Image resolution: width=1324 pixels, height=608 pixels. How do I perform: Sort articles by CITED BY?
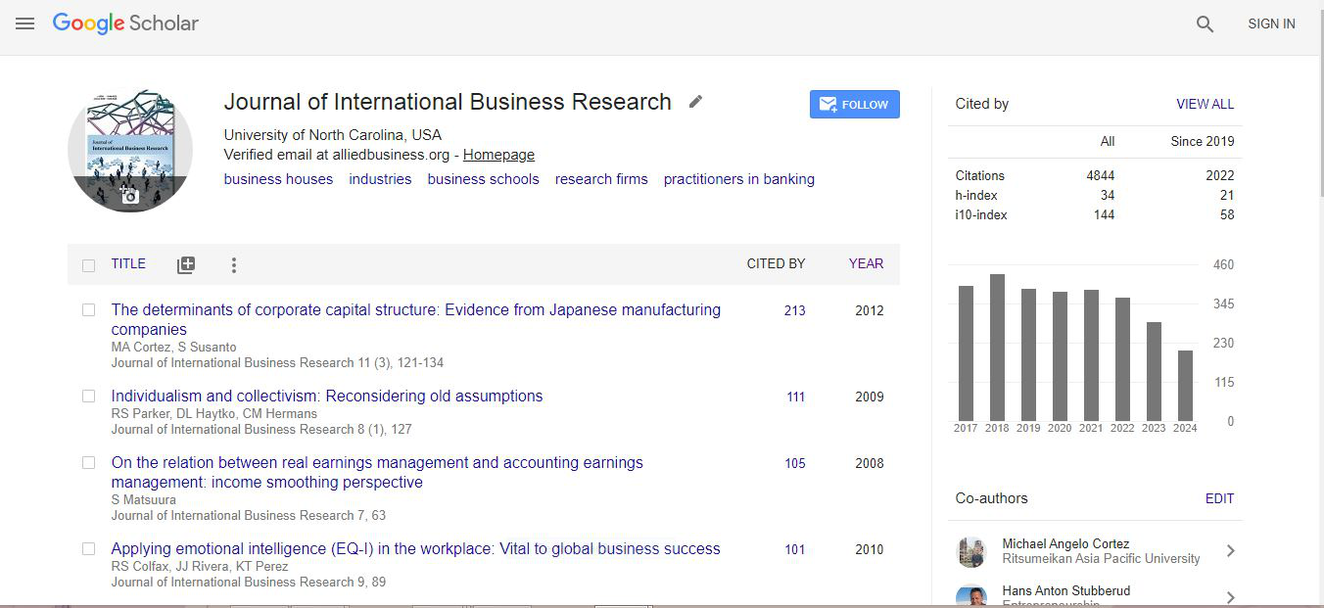pos(776,264)
